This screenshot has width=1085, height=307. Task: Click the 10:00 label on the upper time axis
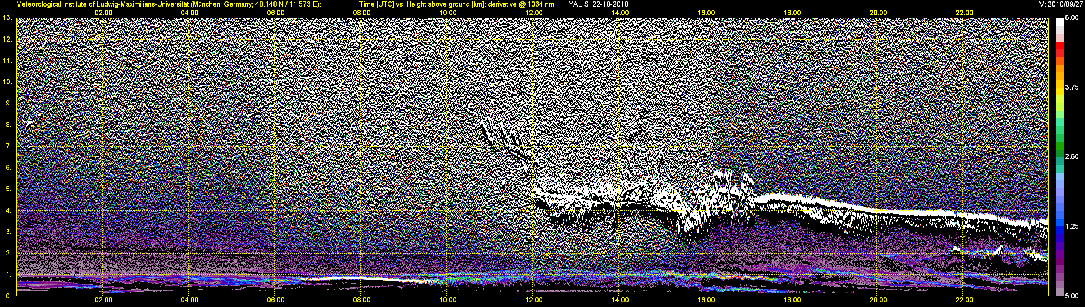[448, 13]
